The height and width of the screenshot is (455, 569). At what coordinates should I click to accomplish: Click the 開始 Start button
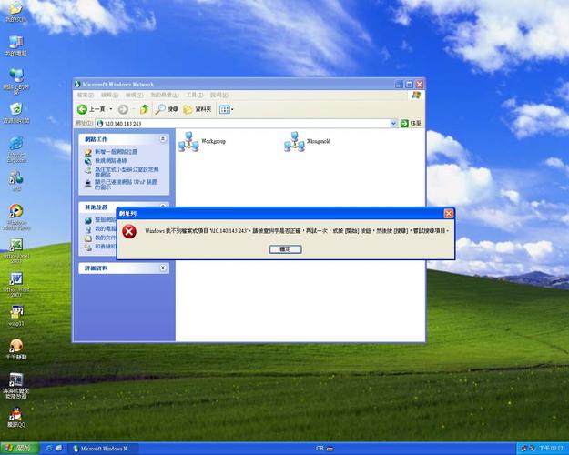(x=20, y=448)
